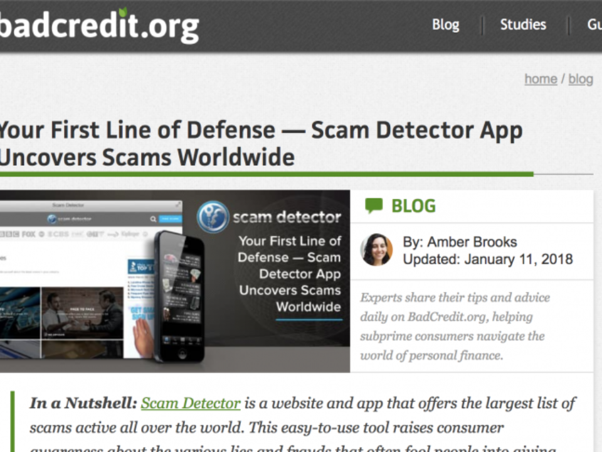The image size is (602, 452).
Task: Click the smartphone image in the banner
Action: click(179, 297)
